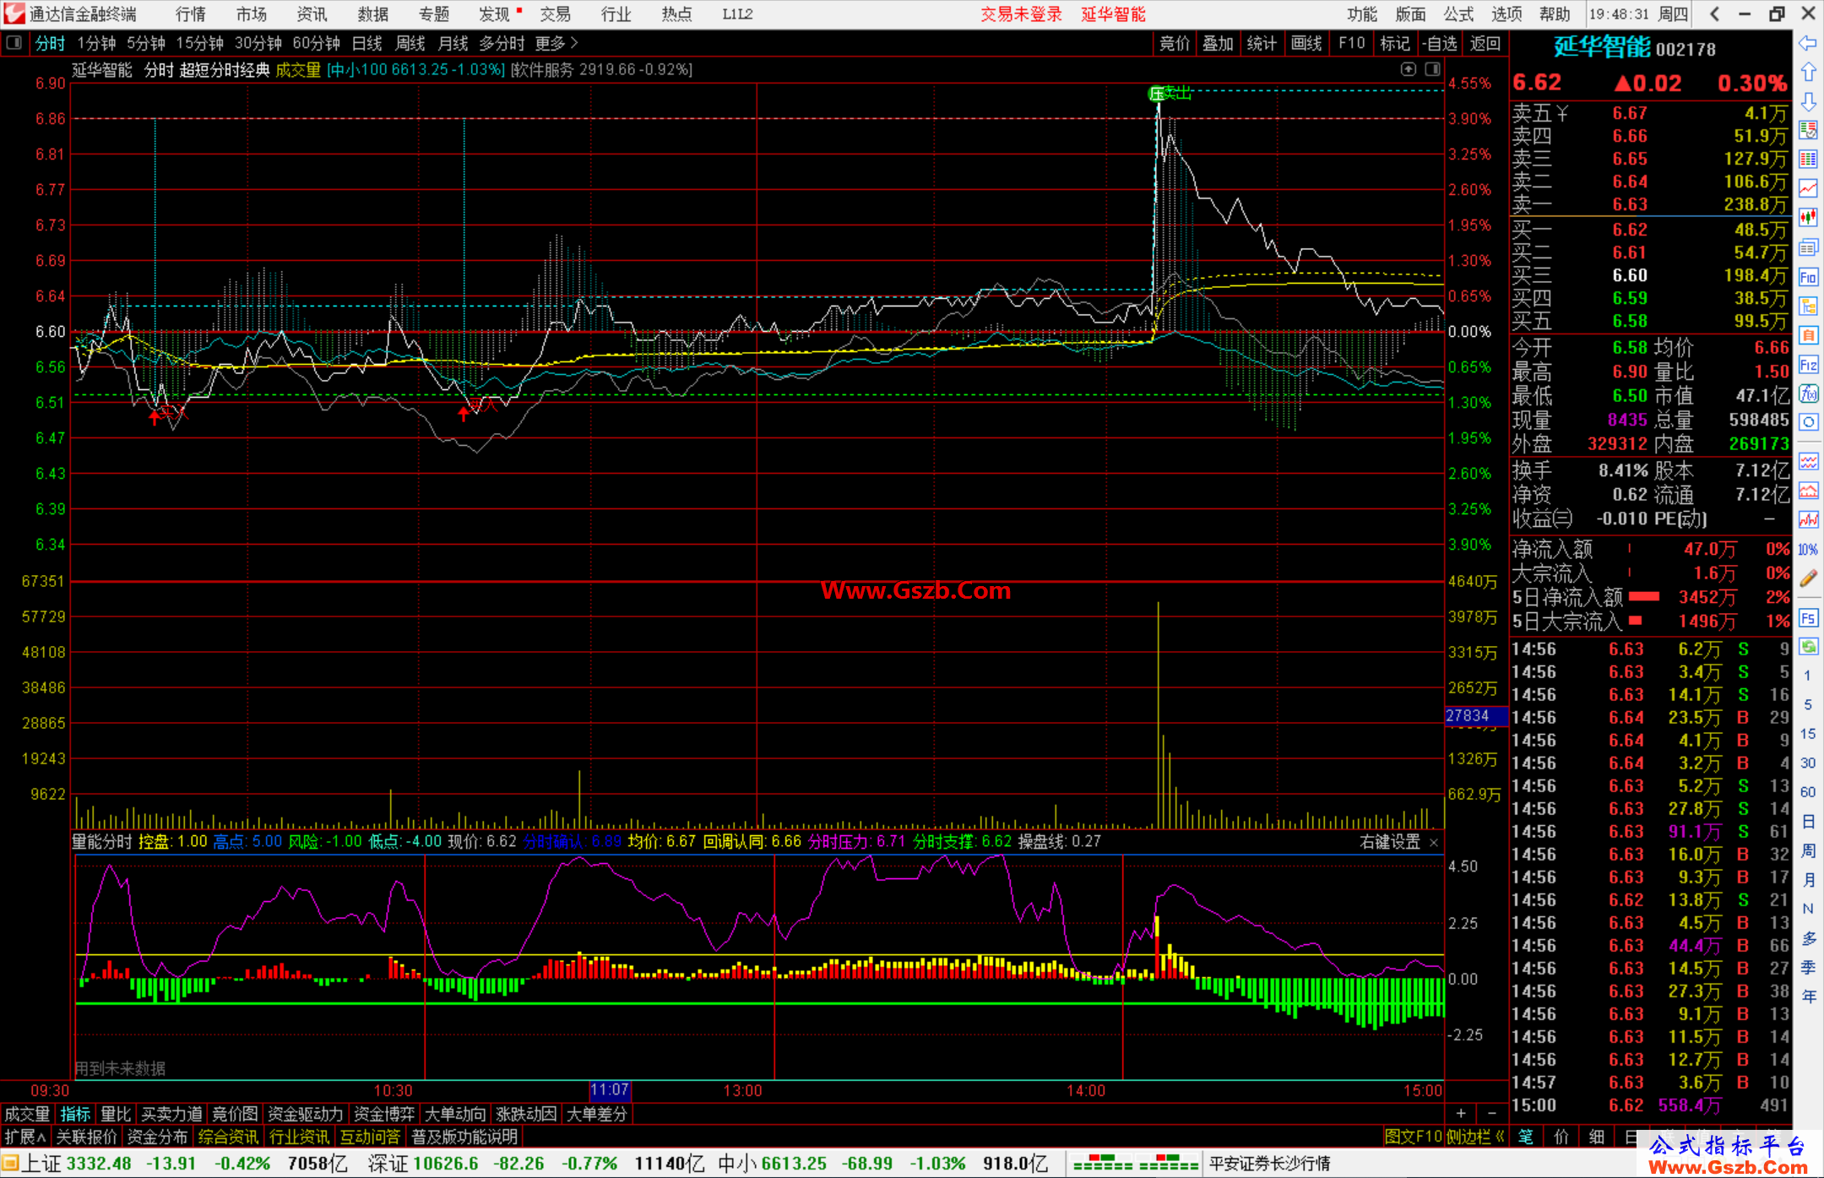Switch to the 15分钟 period
This screenshot has width=1824, height=1178.
(x=199, y=43)
